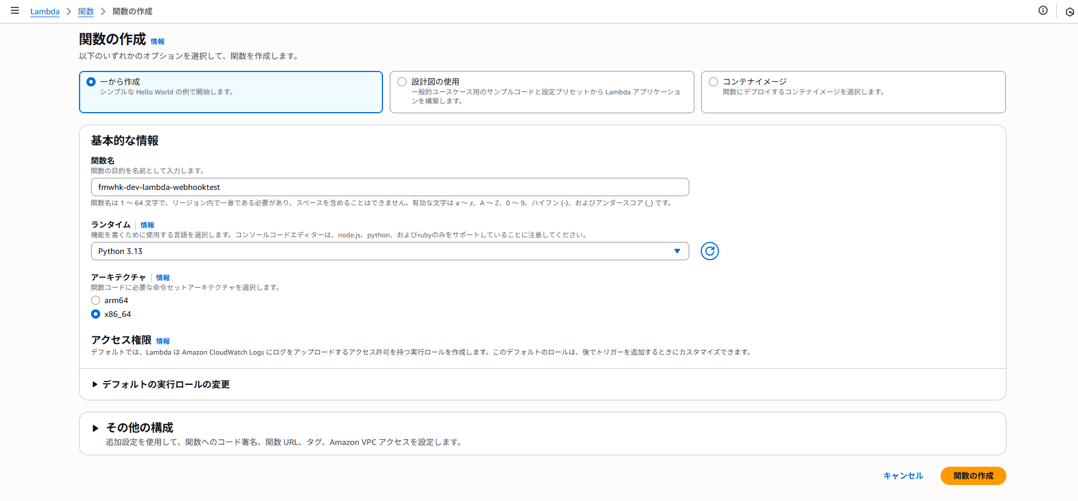This screenshot has height=501, width=1078.
Task: Click 関数の作成 breadcrumb text
Action: coord(132,11)
